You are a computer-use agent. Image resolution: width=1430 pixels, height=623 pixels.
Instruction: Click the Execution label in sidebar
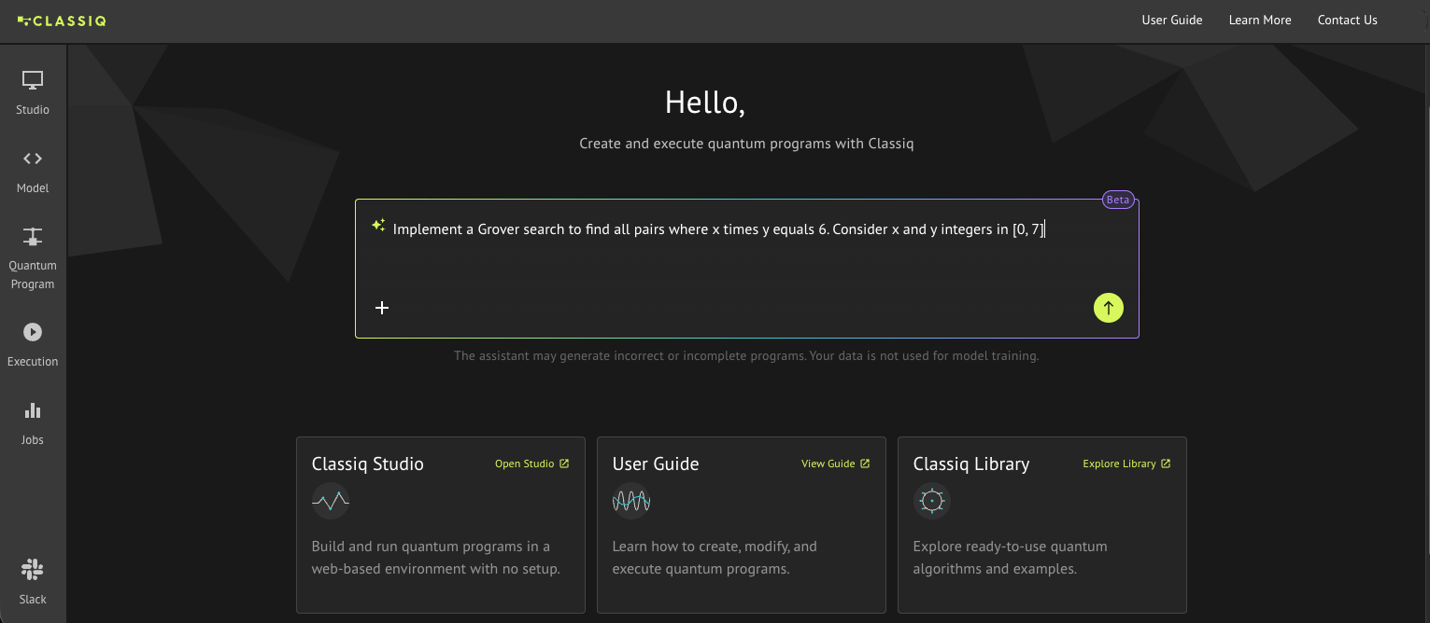tap(33, 362)
